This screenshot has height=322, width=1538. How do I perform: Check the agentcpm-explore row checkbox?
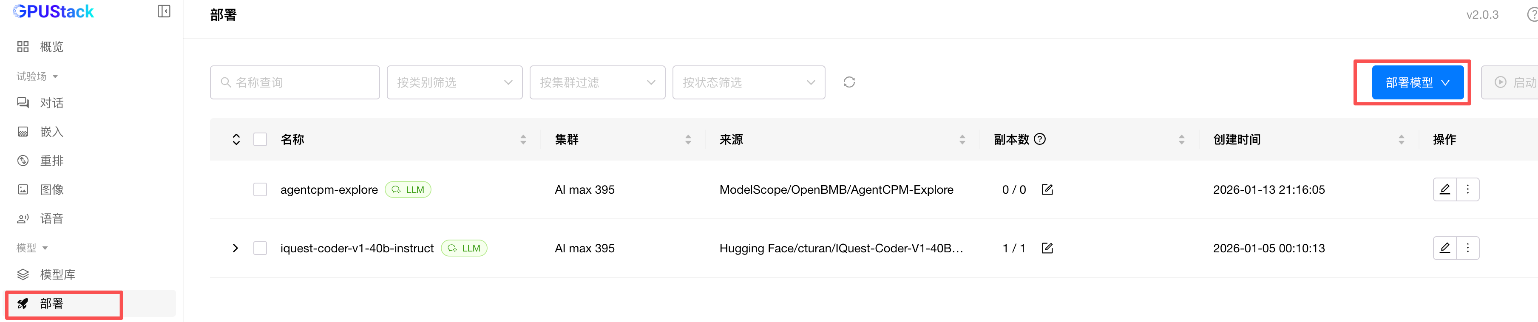(260, 189)
